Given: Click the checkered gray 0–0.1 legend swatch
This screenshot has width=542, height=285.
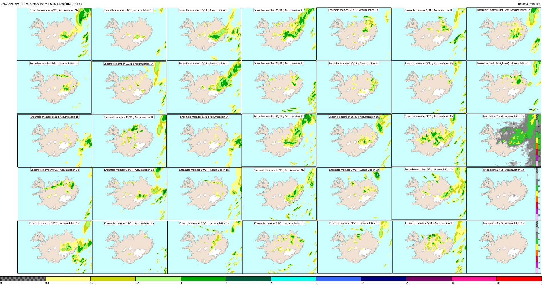Looking at the screenshot, I should (x=23, y=279).
